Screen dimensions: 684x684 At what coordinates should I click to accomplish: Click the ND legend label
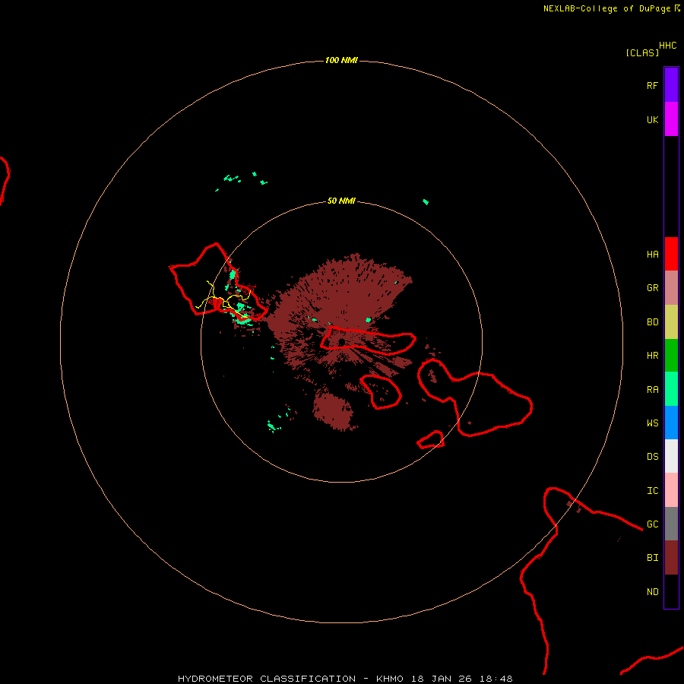(x=652, y=592)
